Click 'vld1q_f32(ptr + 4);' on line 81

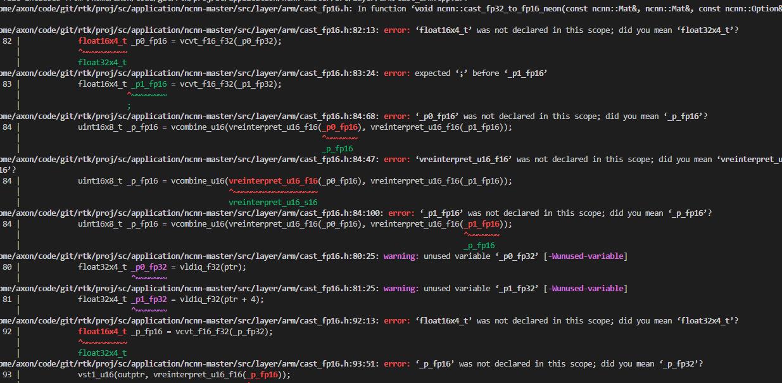[x=222, y=299]
